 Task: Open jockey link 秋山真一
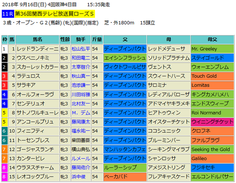tap(81, 76)
